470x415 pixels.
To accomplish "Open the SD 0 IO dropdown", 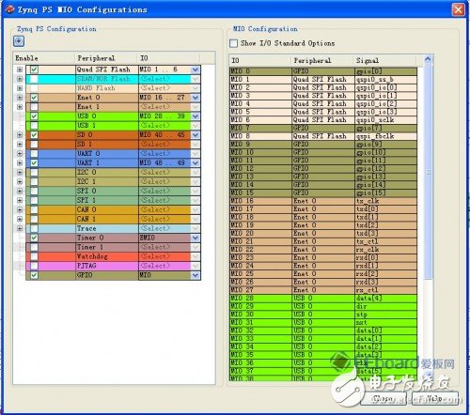I will click(196, 135).
